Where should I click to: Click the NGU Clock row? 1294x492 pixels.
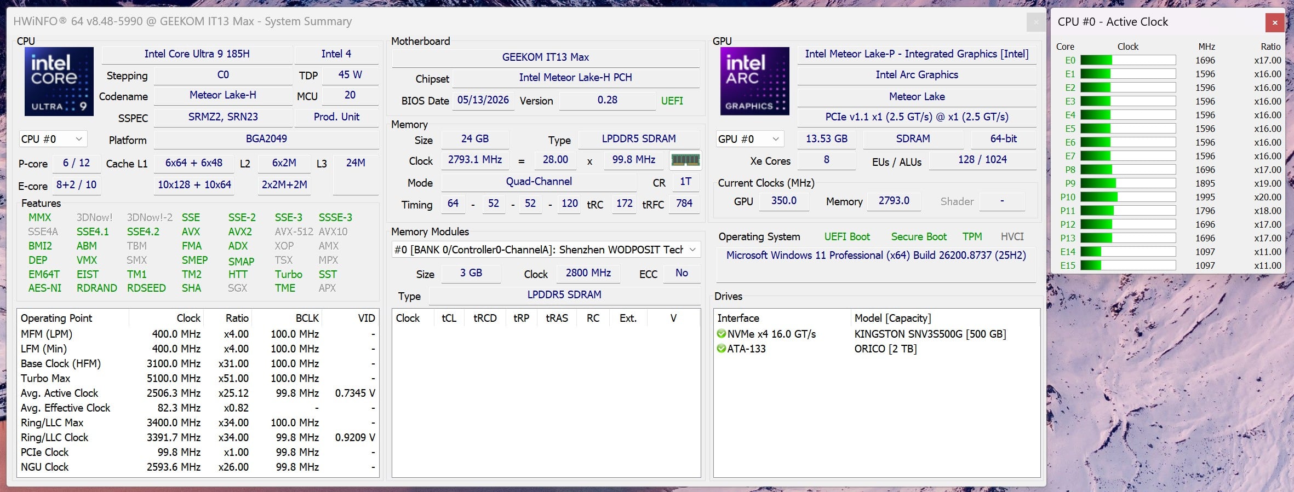tap(198, 467)
